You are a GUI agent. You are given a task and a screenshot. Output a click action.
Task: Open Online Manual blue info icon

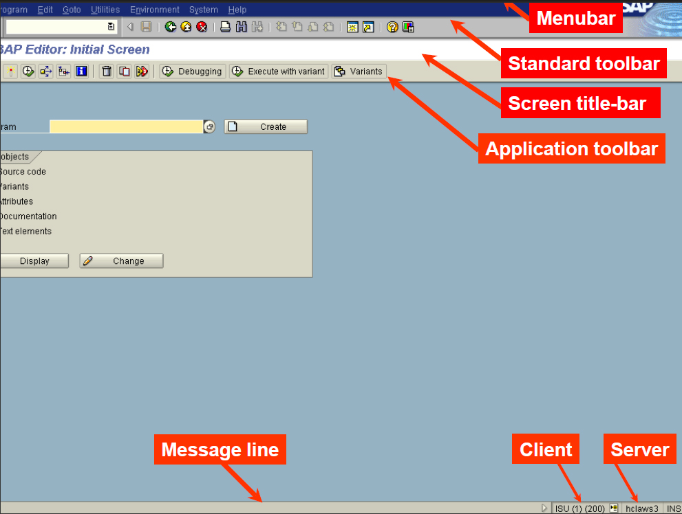point(81,71)
